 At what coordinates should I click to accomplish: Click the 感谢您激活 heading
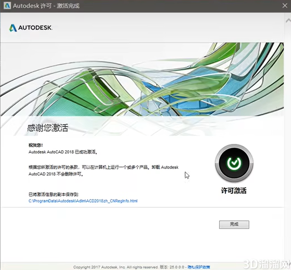click(x=48, y=128)
